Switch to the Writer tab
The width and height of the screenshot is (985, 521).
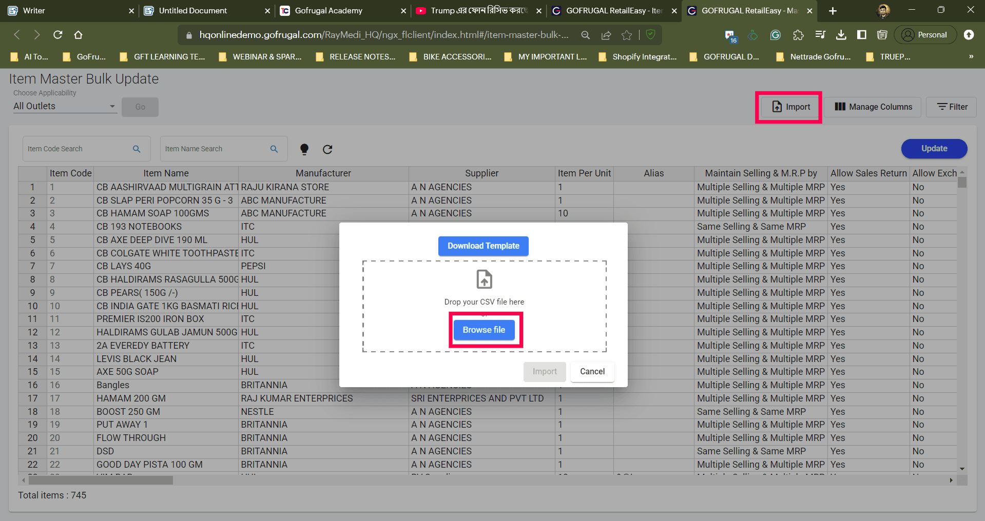69,11
